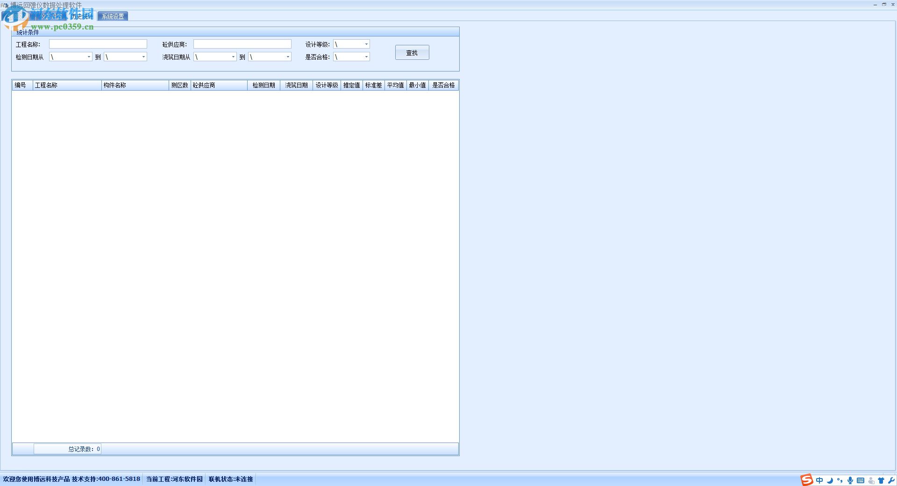
Task: Expand the 设计等级 dropdown
Action: [366, 44]
